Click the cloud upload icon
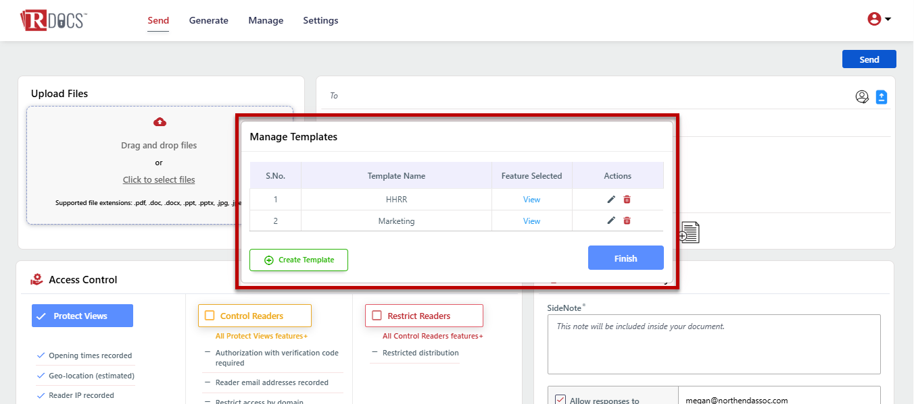Screen dimensions: 914x404 tap(160, 122)
